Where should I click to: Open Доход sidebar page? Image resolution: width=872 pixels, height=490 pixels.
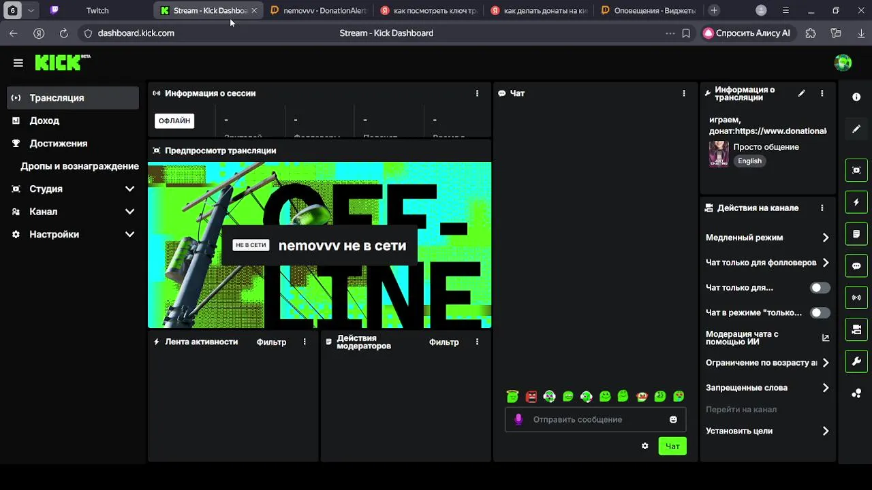pyautogui.click(x=73, y=120)
